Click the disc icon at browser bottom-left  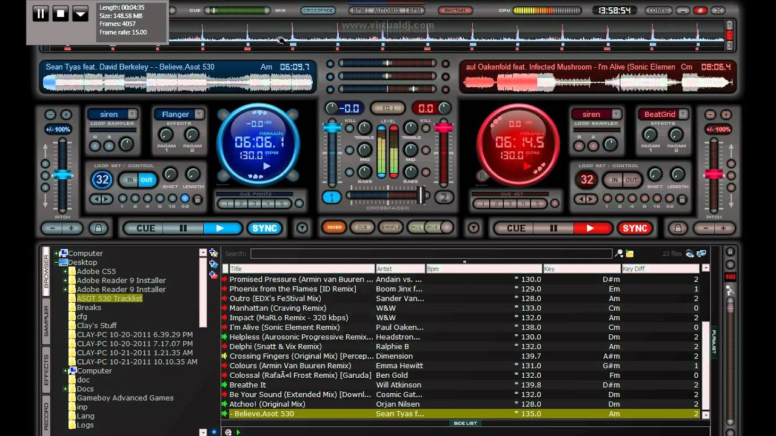(x=229, y=432)
